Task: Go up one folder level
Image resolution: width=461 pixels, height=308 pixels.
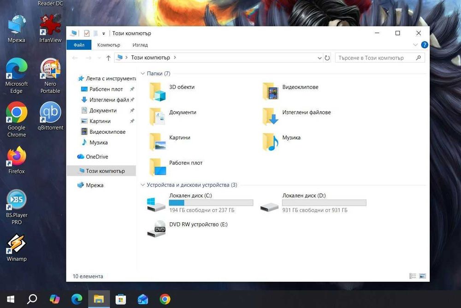Action: point(108,58)
